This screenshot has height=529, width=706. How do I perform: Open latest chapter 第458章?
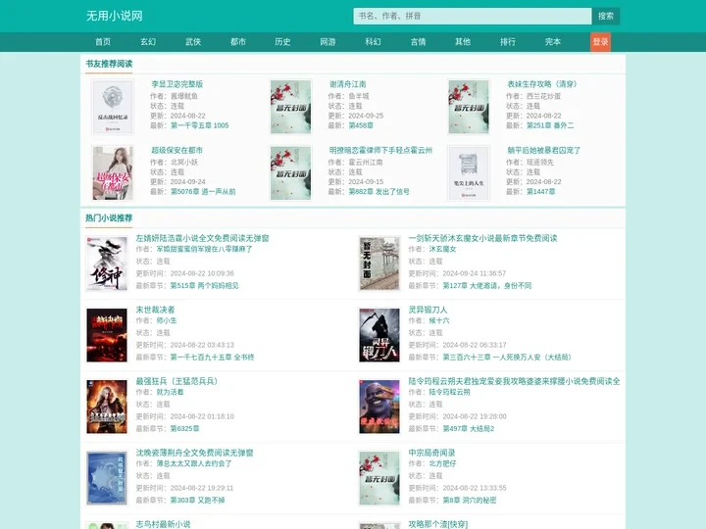(x=361, y=125)
